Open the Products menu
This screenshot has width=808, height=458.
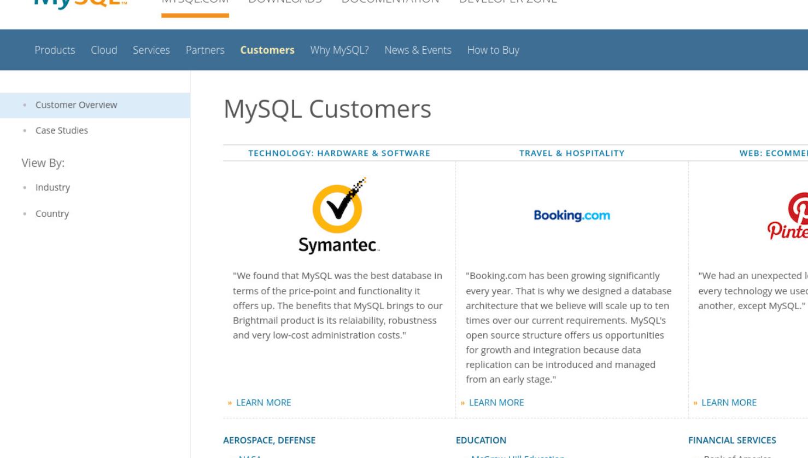(x=55, y=50)
